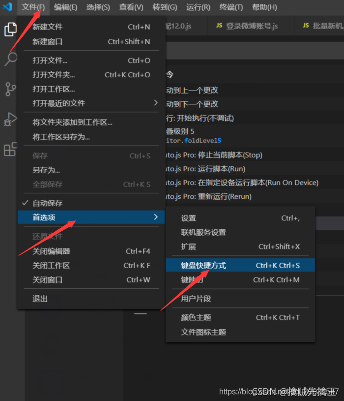Open the 文件(F) menu
The height and width of the screenshot is (401, 344).
(33, 7)
